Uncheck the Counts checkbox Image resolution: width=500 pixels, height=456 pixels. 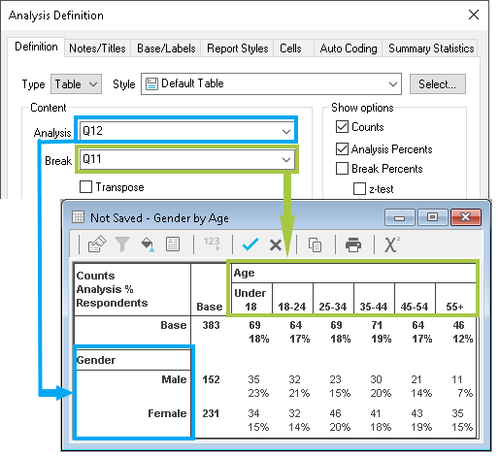click(x=342, y=127)
